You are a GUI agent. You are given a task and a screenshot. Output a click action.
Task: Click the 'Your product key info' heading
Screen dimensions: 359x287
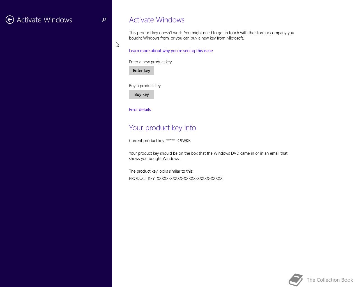click(x=162, y=128)
